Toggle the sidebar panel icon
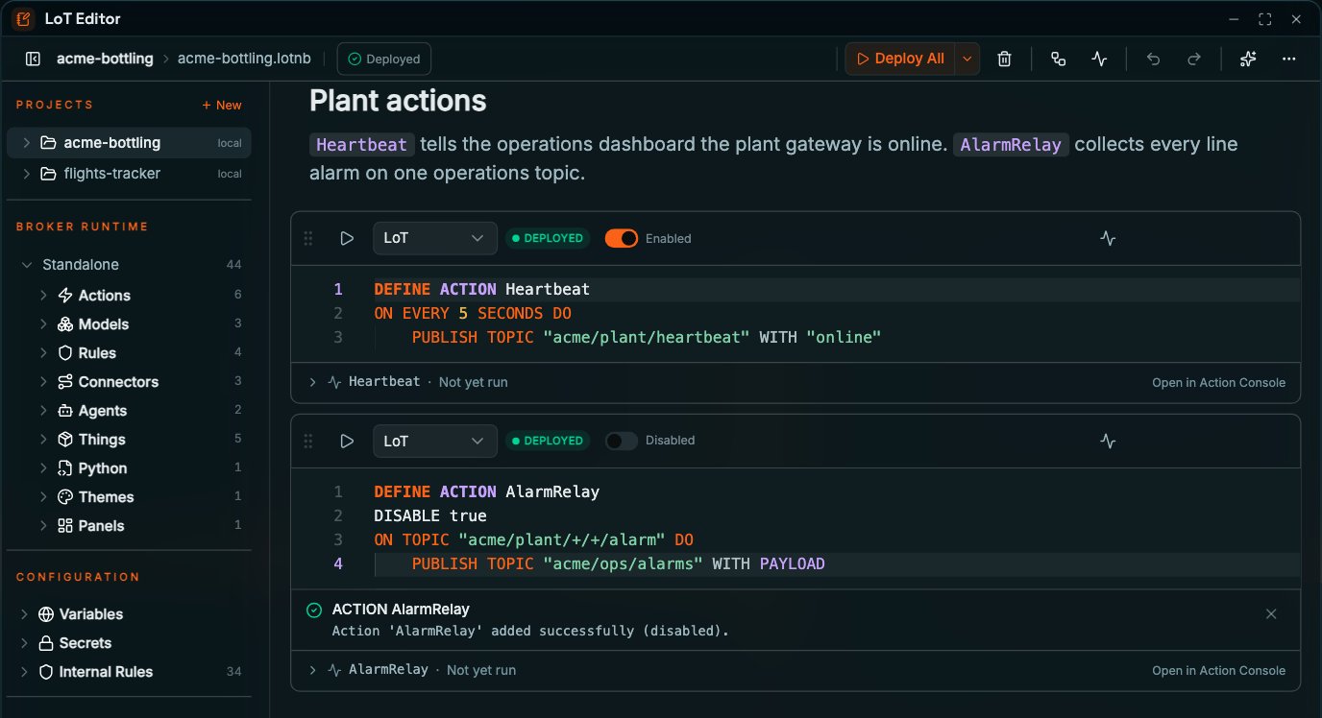 33,59
